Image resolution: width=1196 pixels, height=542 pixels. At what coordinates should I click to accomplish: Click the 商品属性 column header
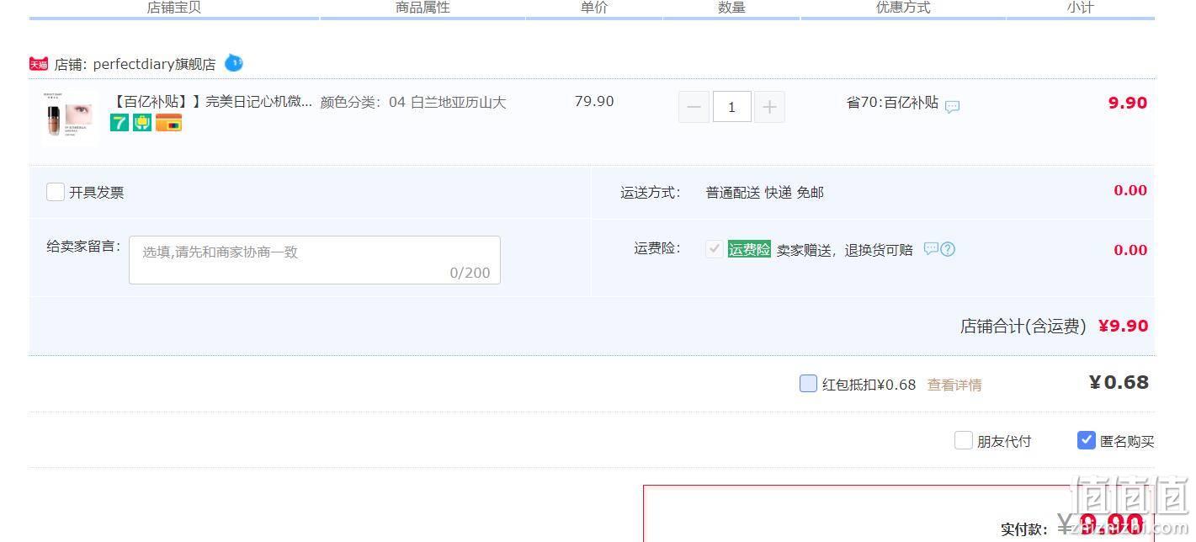(423, 8)
